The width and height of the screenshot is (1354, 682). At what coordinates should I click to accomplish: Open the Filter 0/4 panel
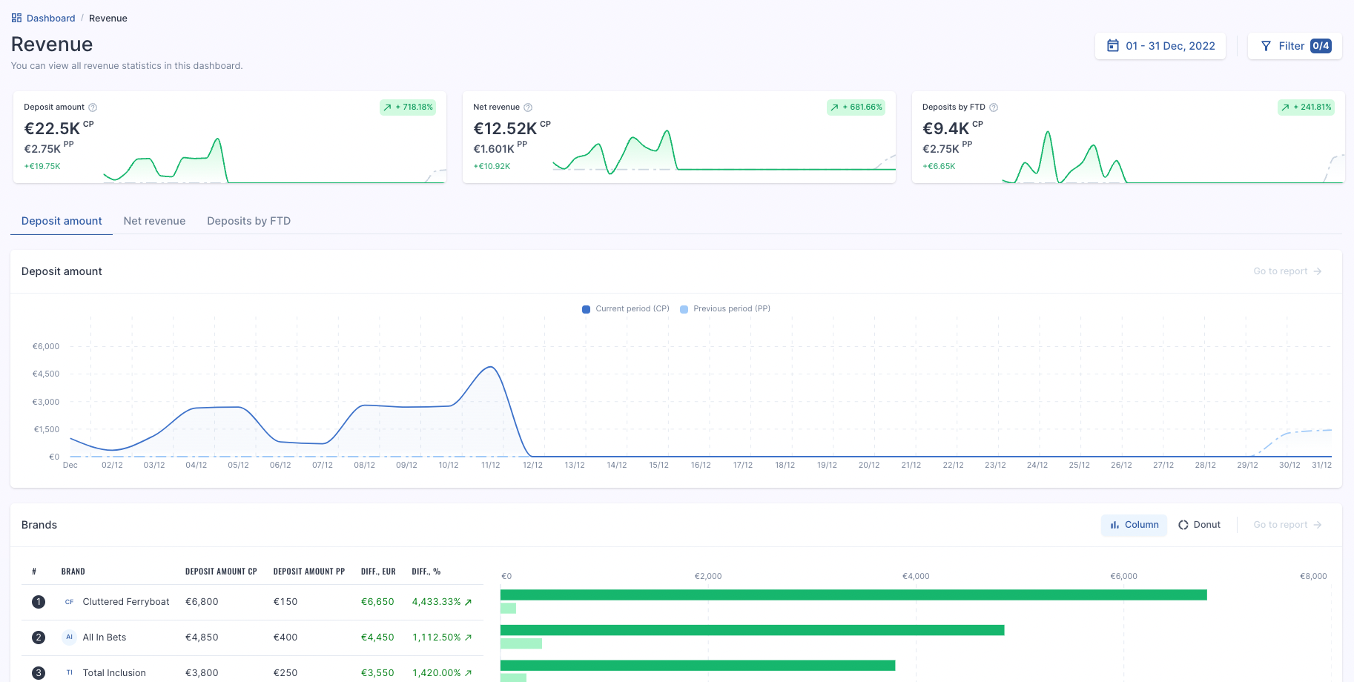pos(1295,46)
